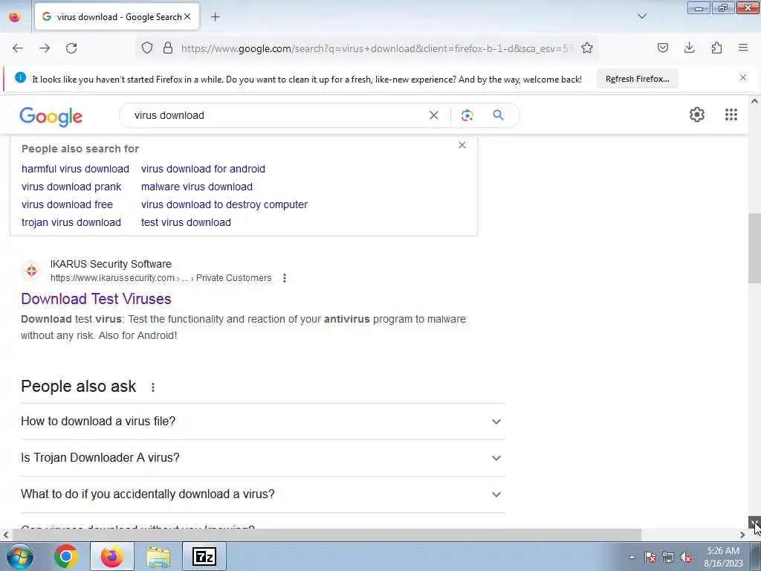Click the scroll down arrow
Viewport: 761px width, 571px height.
click(754, 523)
